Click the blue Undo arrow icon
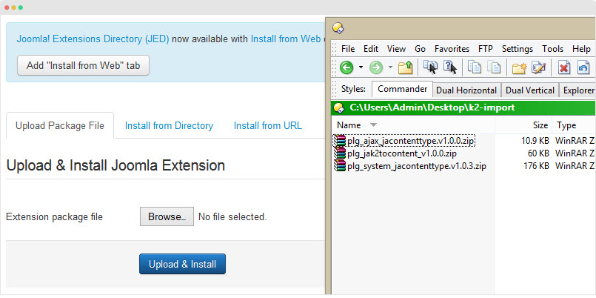This screenshot has width=596, height=298. coord(583,67)
